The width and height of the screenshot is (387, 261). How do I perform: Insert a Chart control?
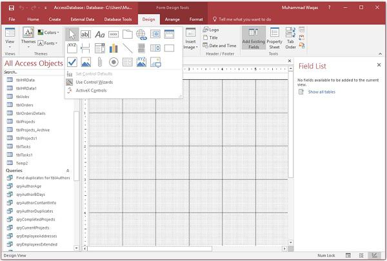[x=114, y=48]
